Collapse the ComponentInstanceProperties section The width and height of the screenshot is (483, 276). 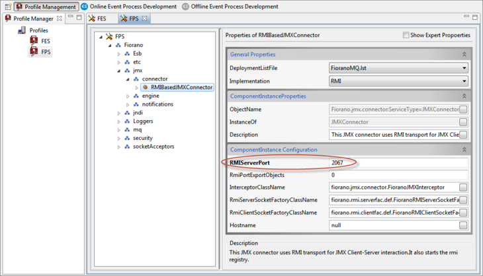pos(464,96)
